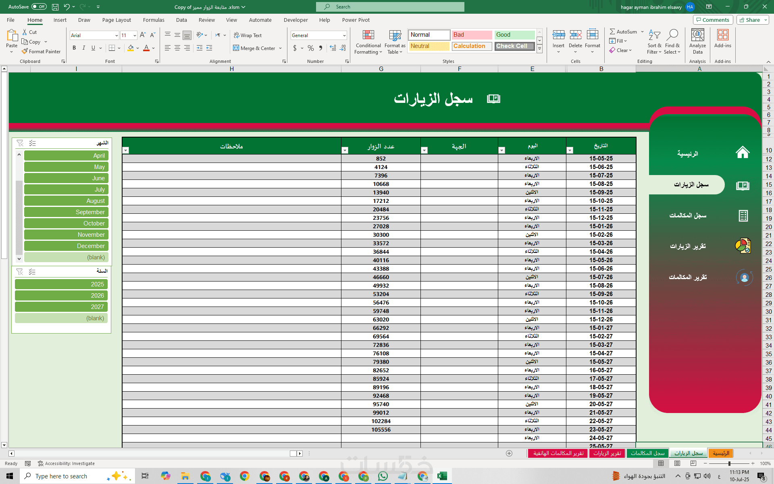The width and height of the screenshot is (774, 484).
Task: Switch to the سجل المكالمات sheet tab
Action: click(647, 453)
